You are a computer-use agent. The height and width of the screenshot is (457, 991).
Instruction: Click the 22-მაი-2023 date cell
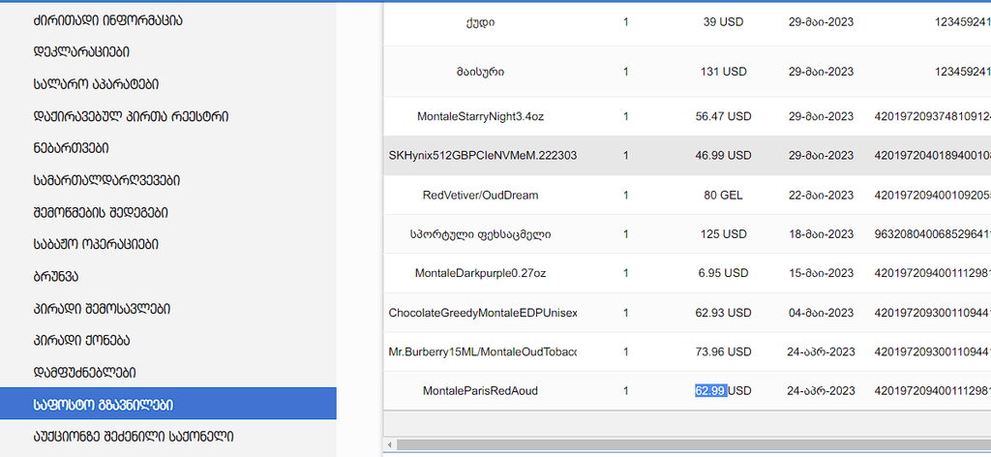pyautogui.click(x=821, y=196)
